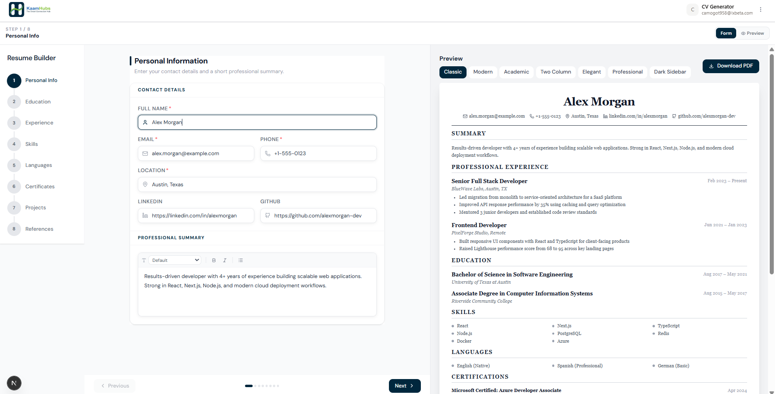The width and height of the screenshot is (775, 394).
Task: Click Next to proceed to Education
Action: (x=404, y=386)
